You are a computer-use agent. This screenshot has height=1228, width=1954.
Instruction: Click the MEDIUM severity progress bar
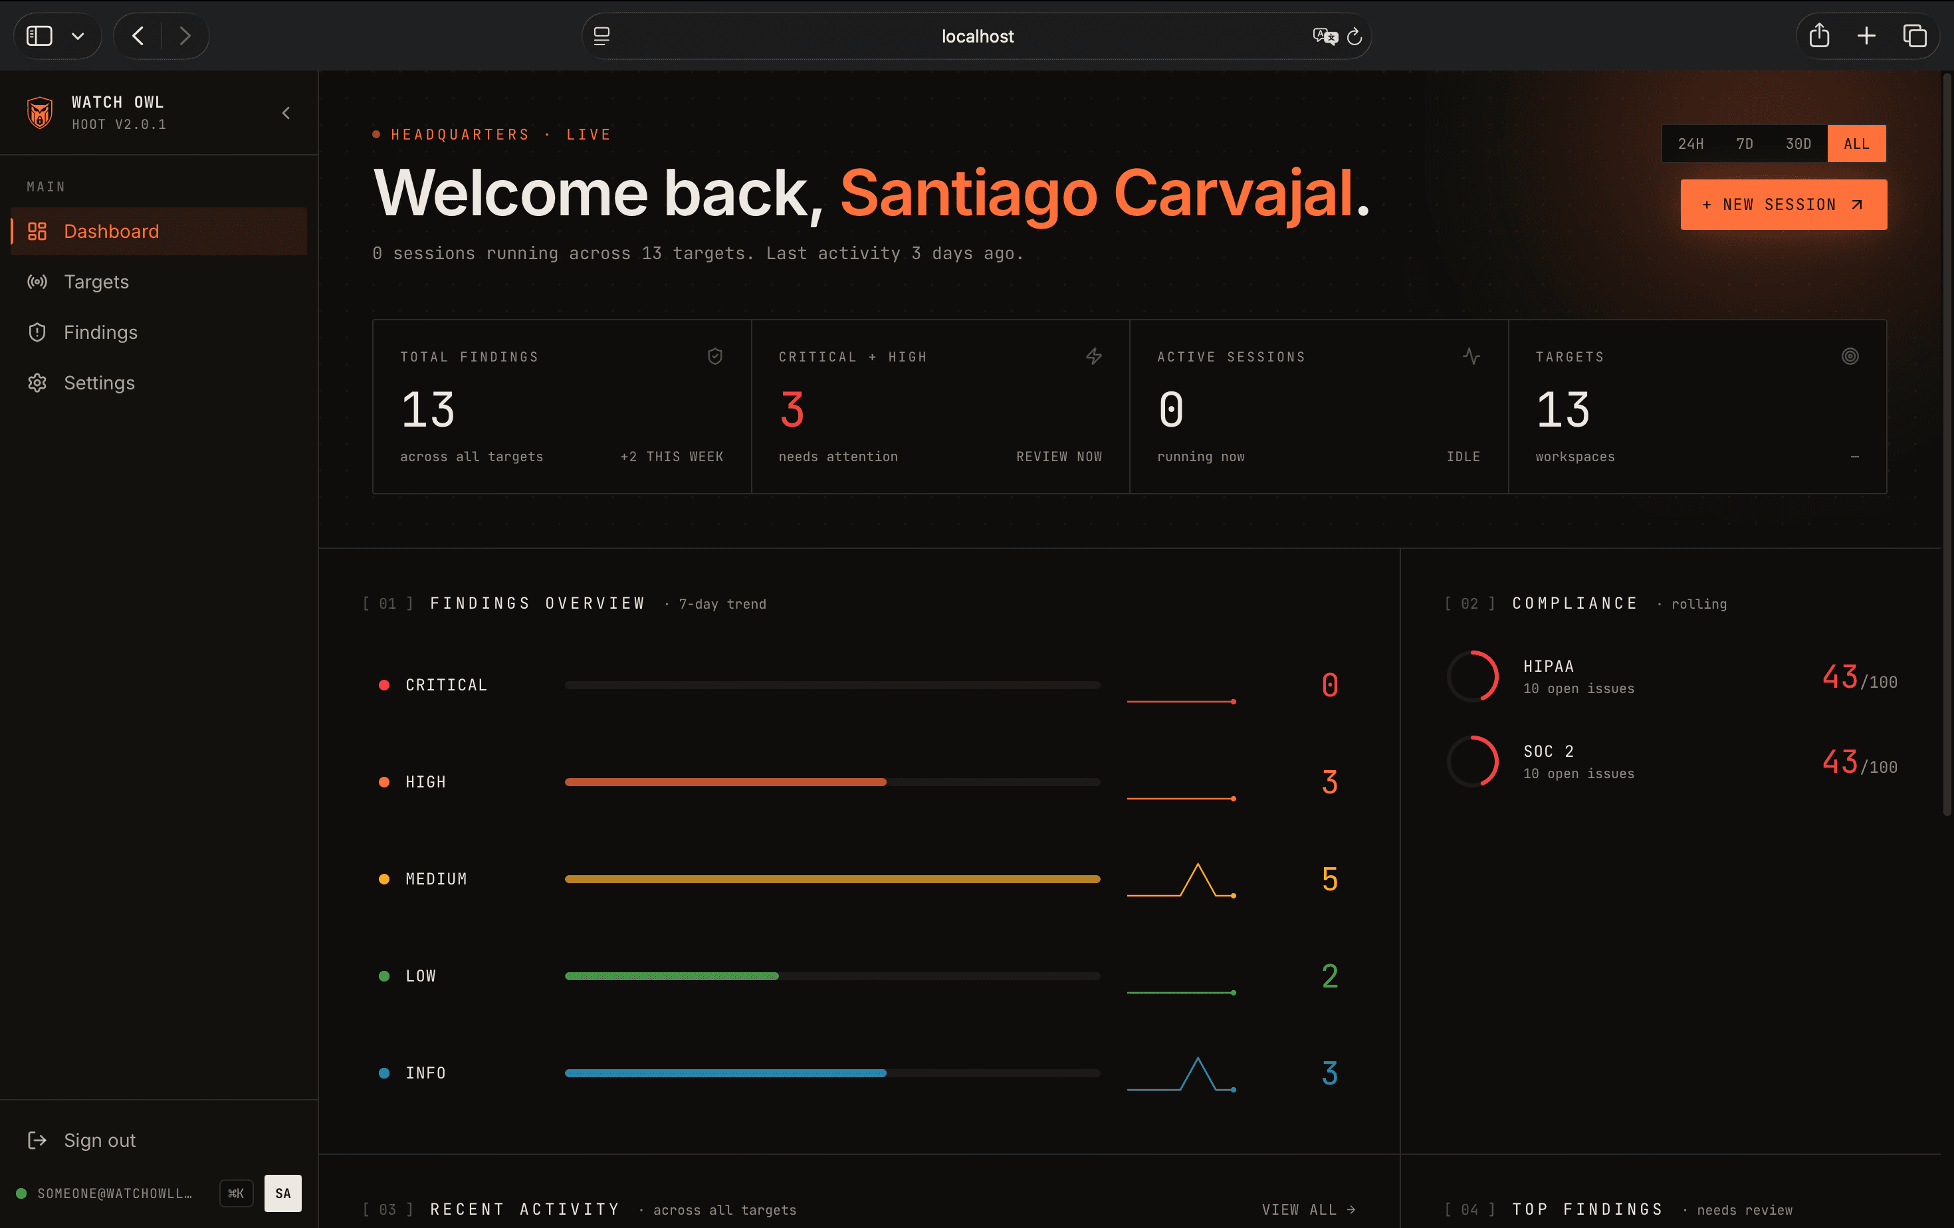pos(833,878)
